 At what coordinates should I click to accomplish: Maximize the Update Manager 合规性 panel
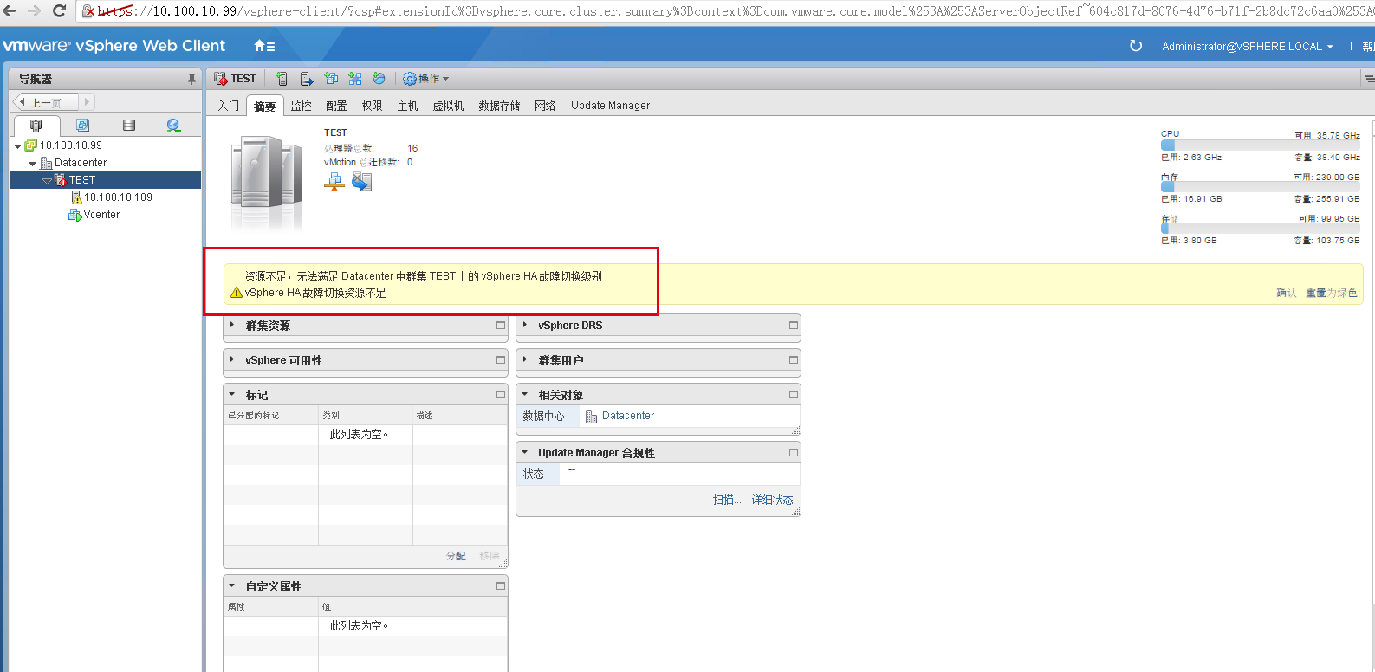pos(793,453)
